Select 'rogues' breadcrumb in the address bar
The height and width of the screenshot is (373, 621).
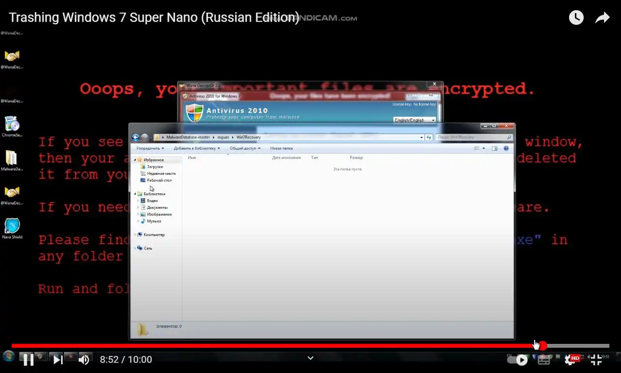point(223,137)
